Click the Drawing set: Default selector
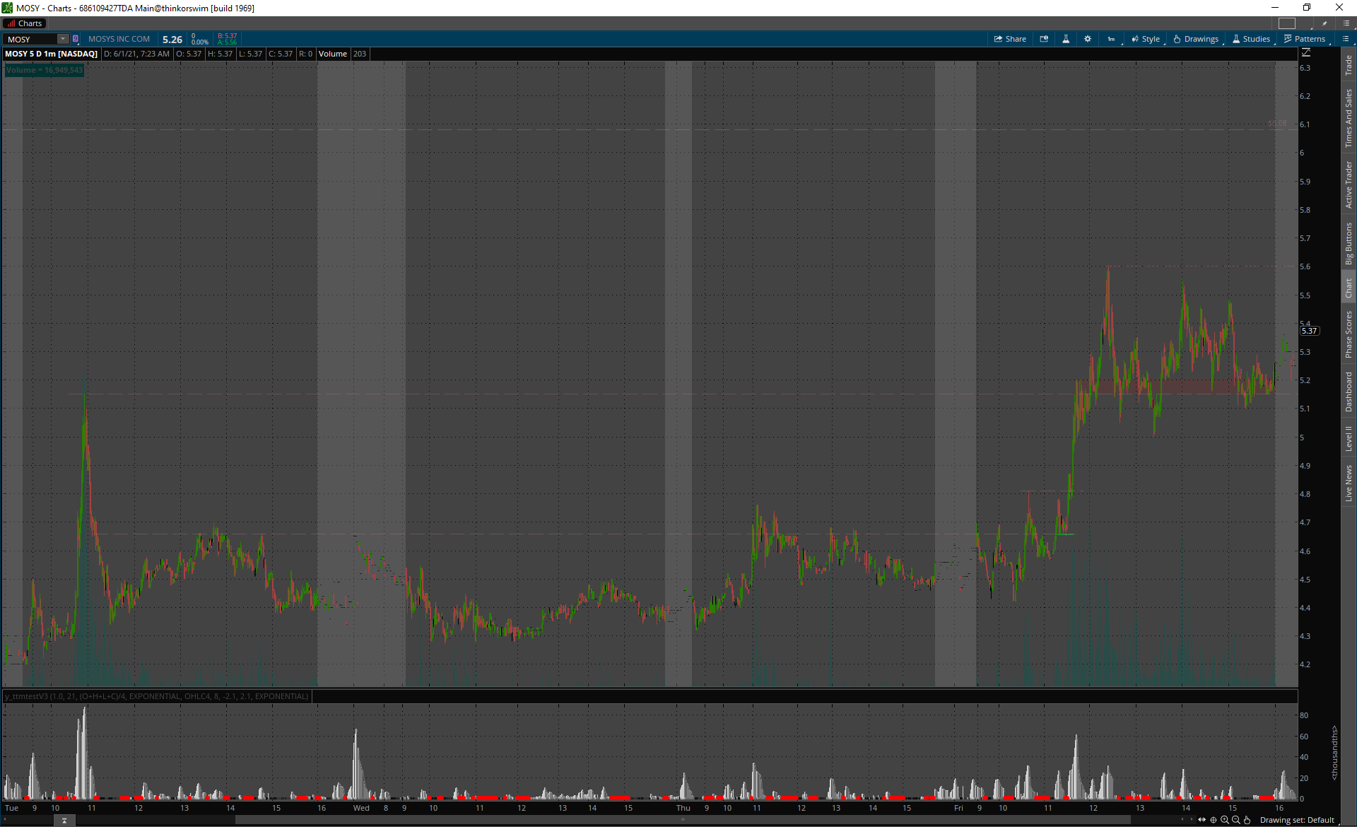 pyautogui.click(x=1297, y=820)
